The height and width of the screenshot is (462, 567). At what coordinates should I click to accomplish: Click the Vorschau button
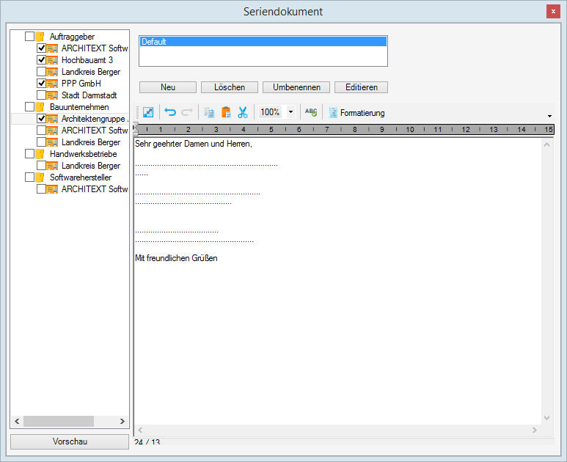[x=70, y=441]
